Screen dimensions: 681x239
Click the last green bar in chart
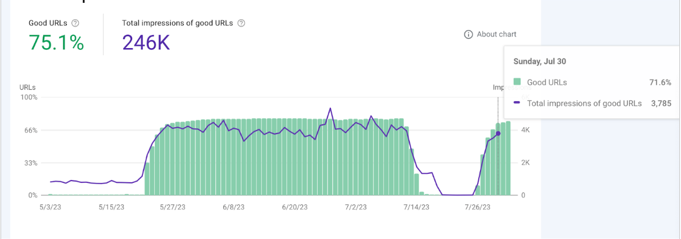pos(508,159)
